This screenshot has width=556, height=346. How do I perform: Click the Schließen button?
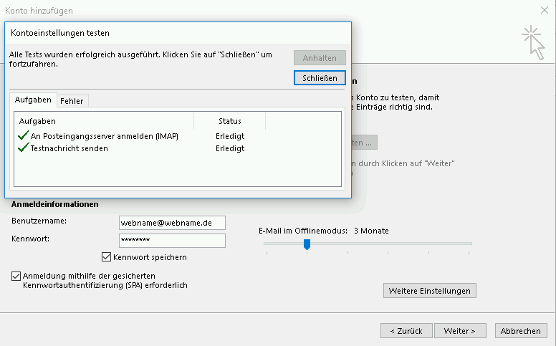[x=320, y=77]
